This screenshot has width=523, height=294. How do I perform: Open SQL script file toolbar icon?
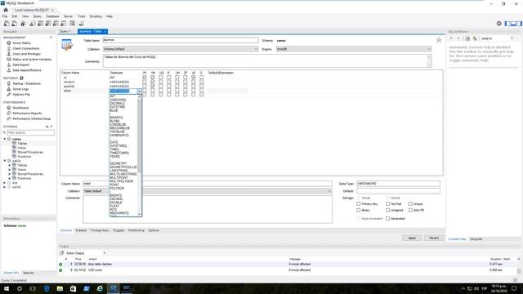point(15,24)
